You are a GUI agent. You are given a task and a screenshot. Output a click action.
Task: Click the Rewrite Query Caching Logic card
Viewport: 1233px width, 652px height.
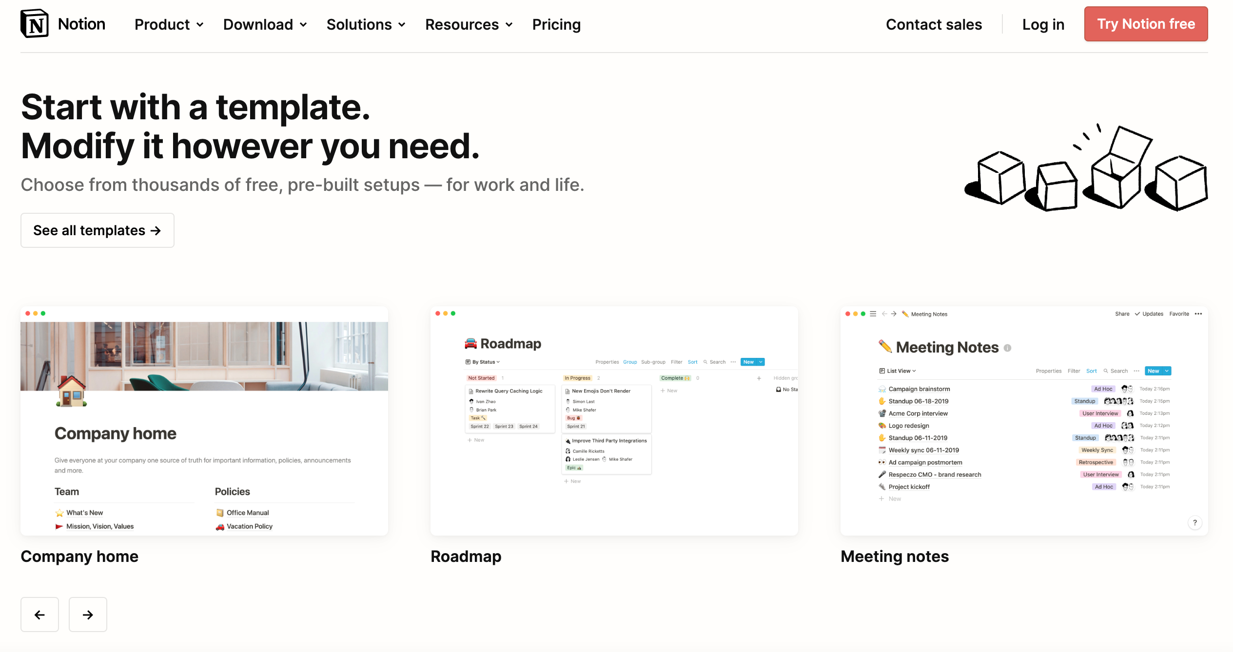coord(509,409)
